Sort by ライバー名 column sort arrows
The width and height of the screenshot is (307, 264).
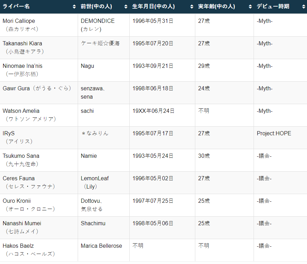tap(74, 7)
